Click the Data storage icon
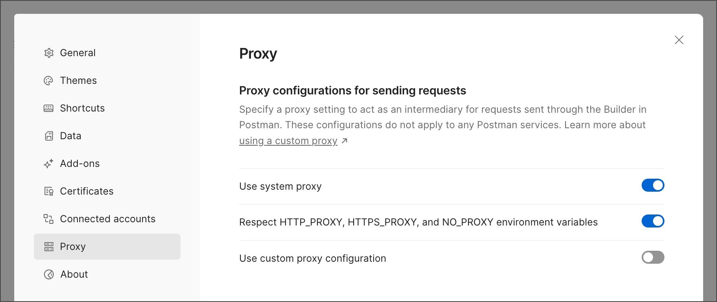 49,136
